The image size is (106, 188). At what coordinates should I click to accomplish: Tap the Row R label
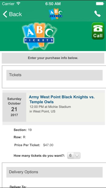pos(19,137)
